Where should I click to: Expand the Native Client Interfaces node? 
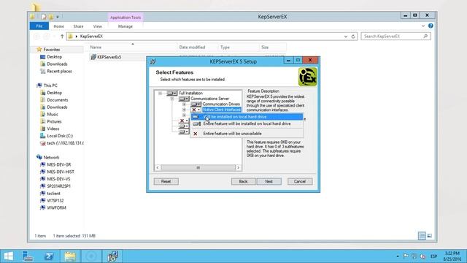click(x=184, y=110)
